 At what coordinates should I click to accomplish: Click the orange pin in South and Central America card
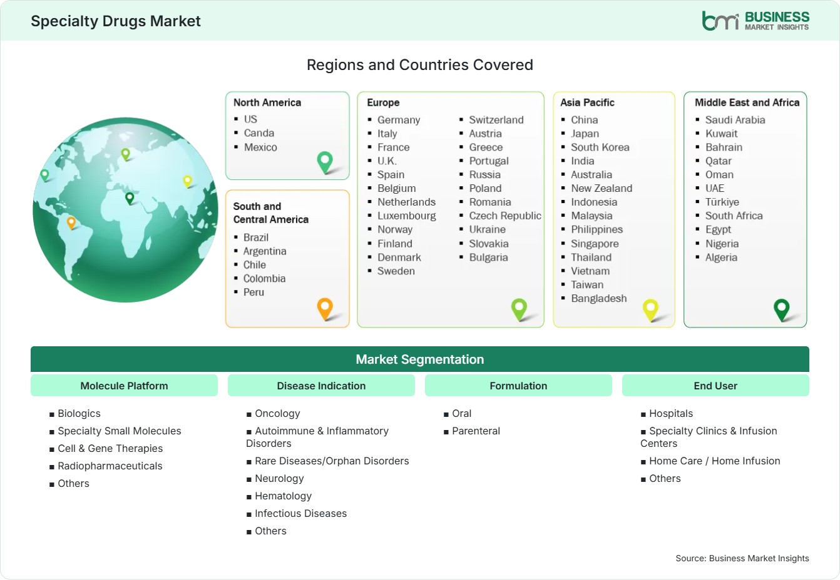325,309
